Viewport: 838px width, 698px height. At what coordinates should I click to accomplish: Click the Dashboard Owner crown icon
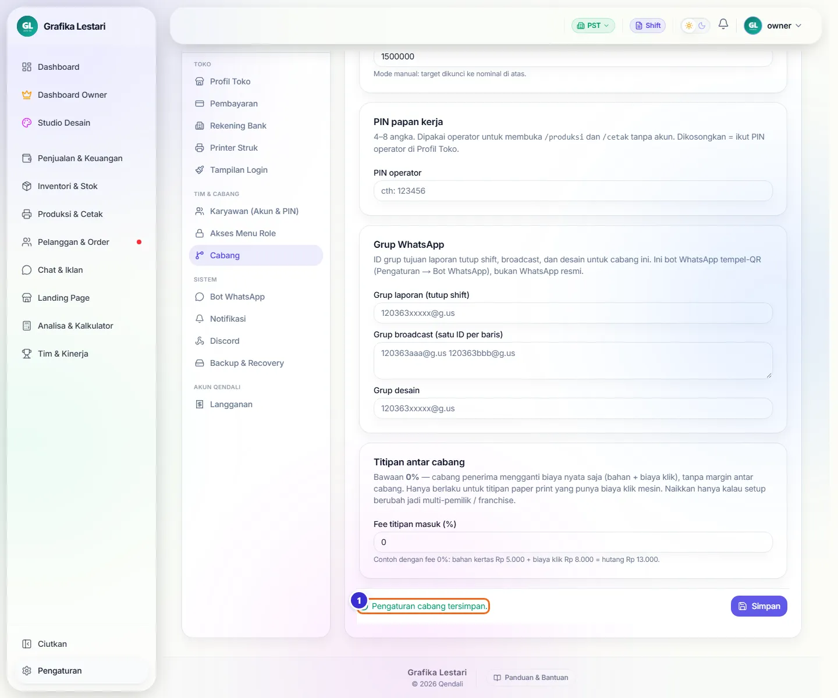pyautogui.click(x=27, y=95)
